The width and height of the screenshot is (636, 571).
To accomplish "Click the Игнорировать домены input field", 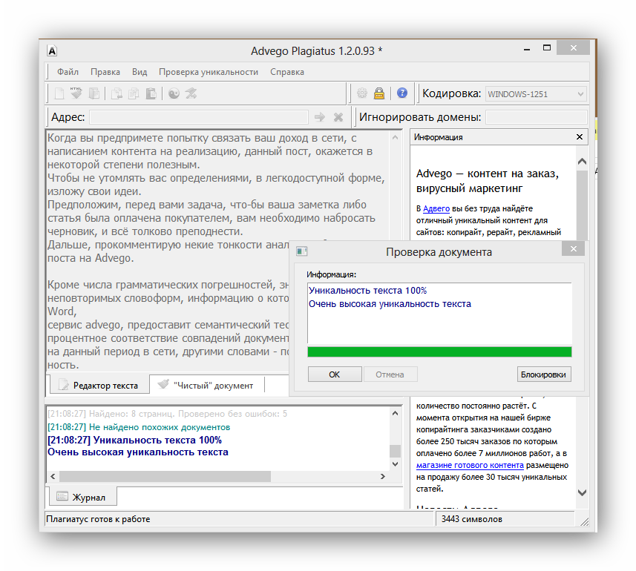I will tap(537, 117).
